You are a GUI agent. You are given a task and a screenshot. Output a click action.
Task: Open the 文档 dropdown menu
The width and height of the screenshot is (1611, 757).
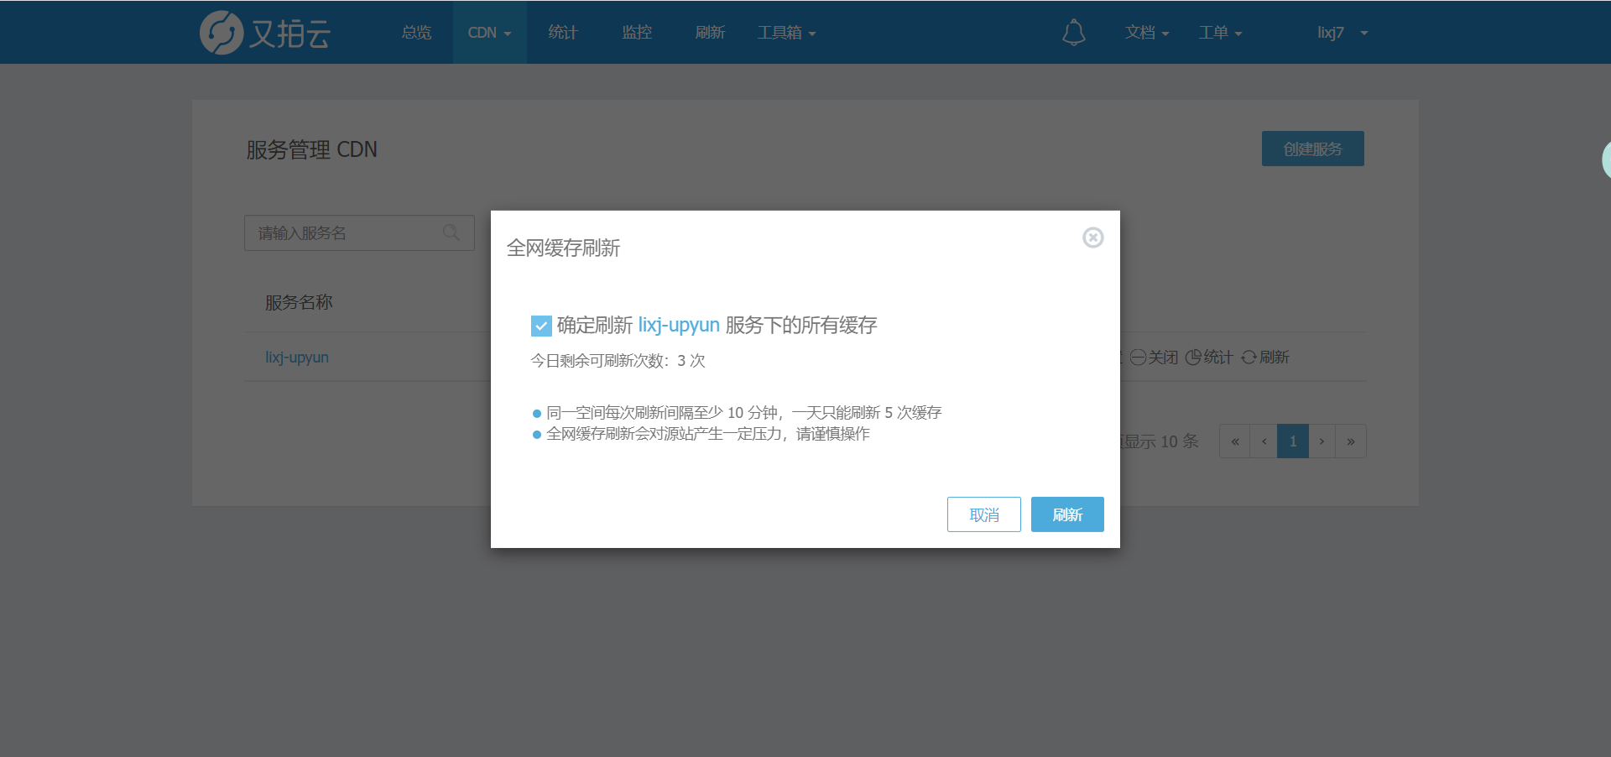[x=1146, y=33]
